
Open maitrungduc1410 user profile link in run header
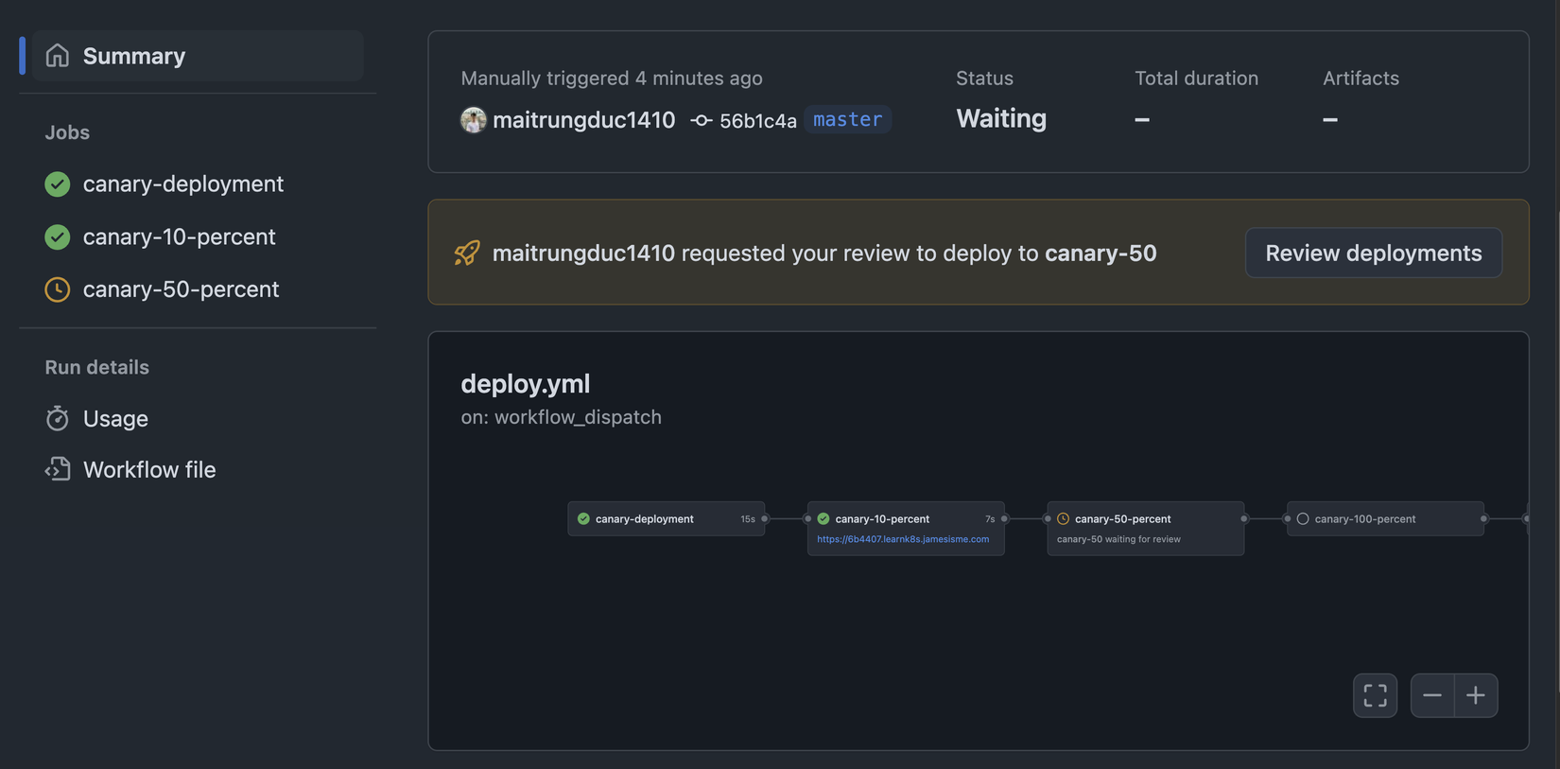click(x=583, y=120)
